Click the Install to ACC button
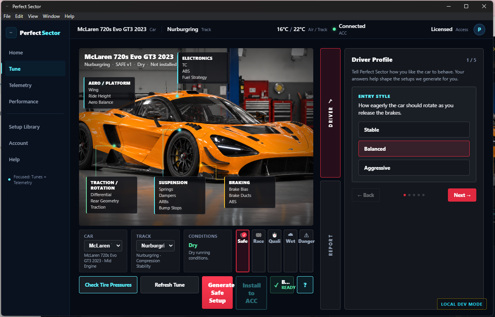Image resolution: width=495 pixels, height=317 pixels. (x=251, y=293)
